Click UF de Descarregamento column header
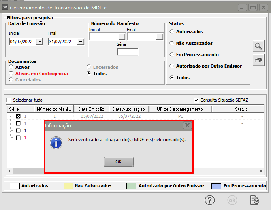 (x=180, y=109)
